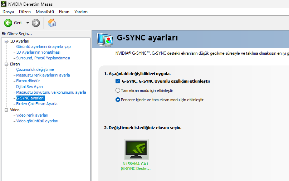The height and width of the screenshot is (181, 289).
Task: Collapse the 3D Ayarları tree node
Action: (6, 41)
